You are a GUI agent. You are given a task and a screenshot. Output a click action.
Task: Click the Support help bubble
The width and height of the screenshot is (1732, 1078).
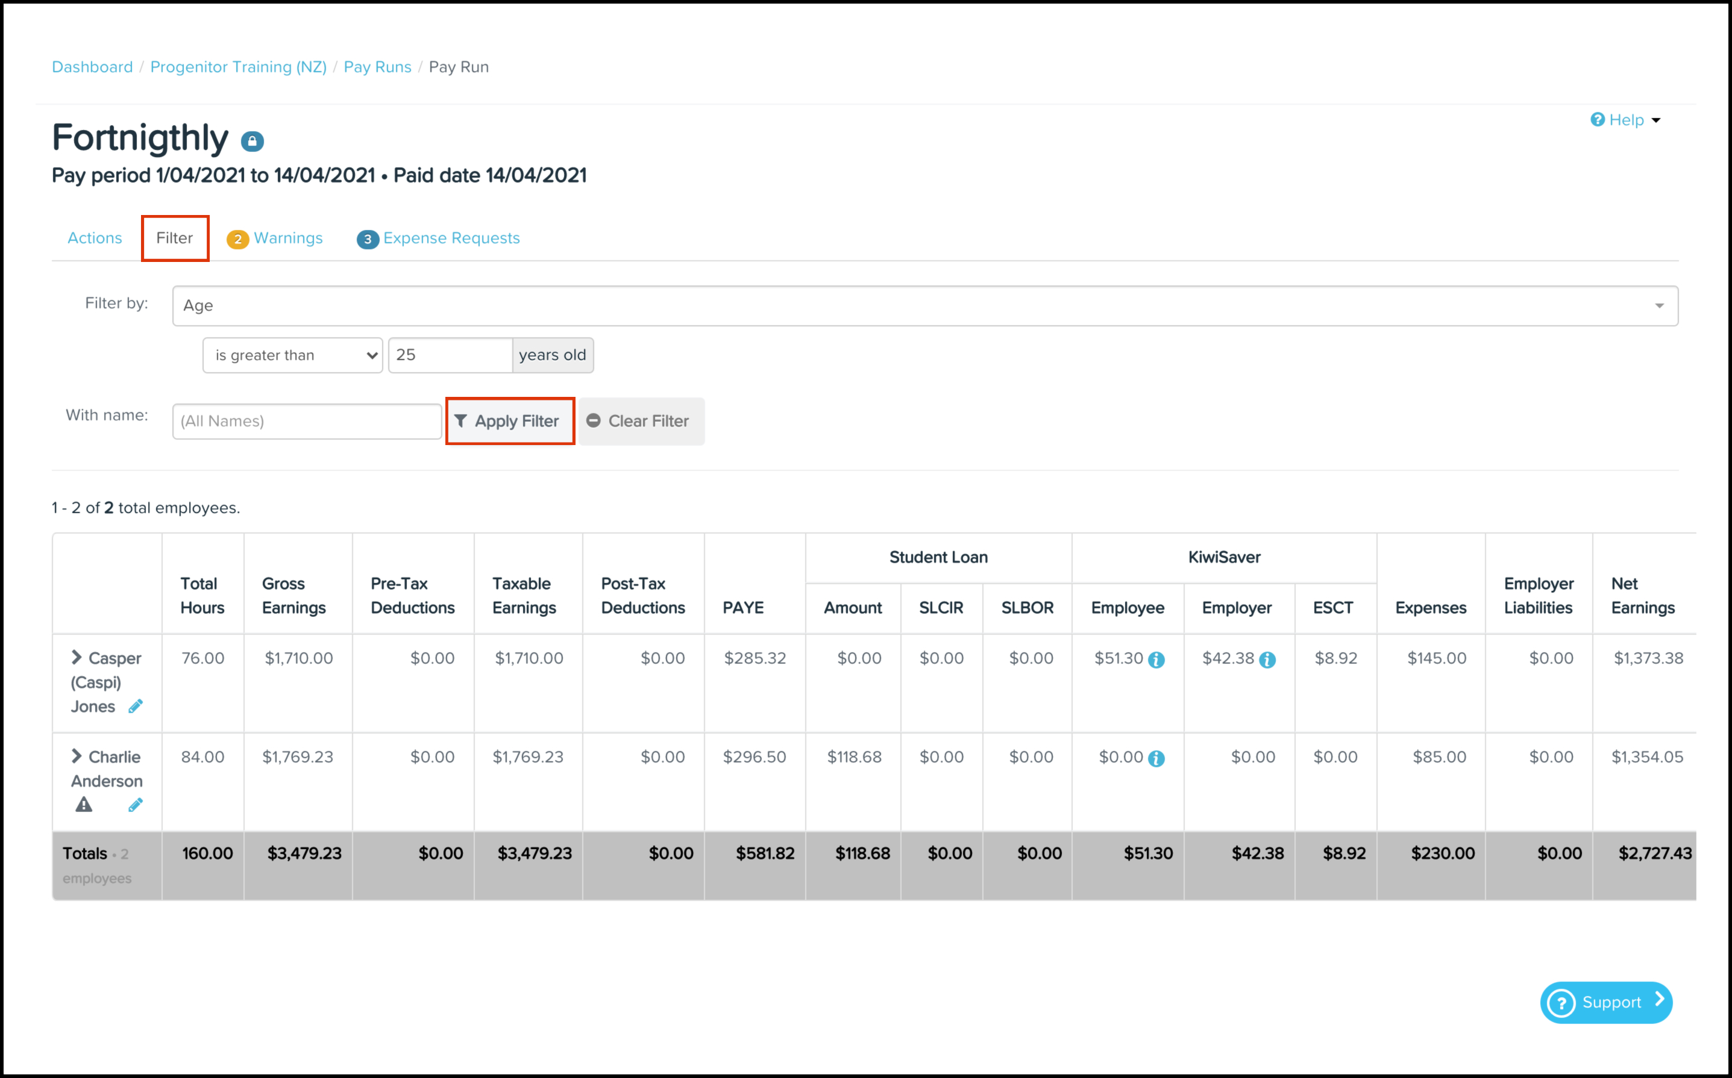pyautogui.click(x=1605, y=1003)
